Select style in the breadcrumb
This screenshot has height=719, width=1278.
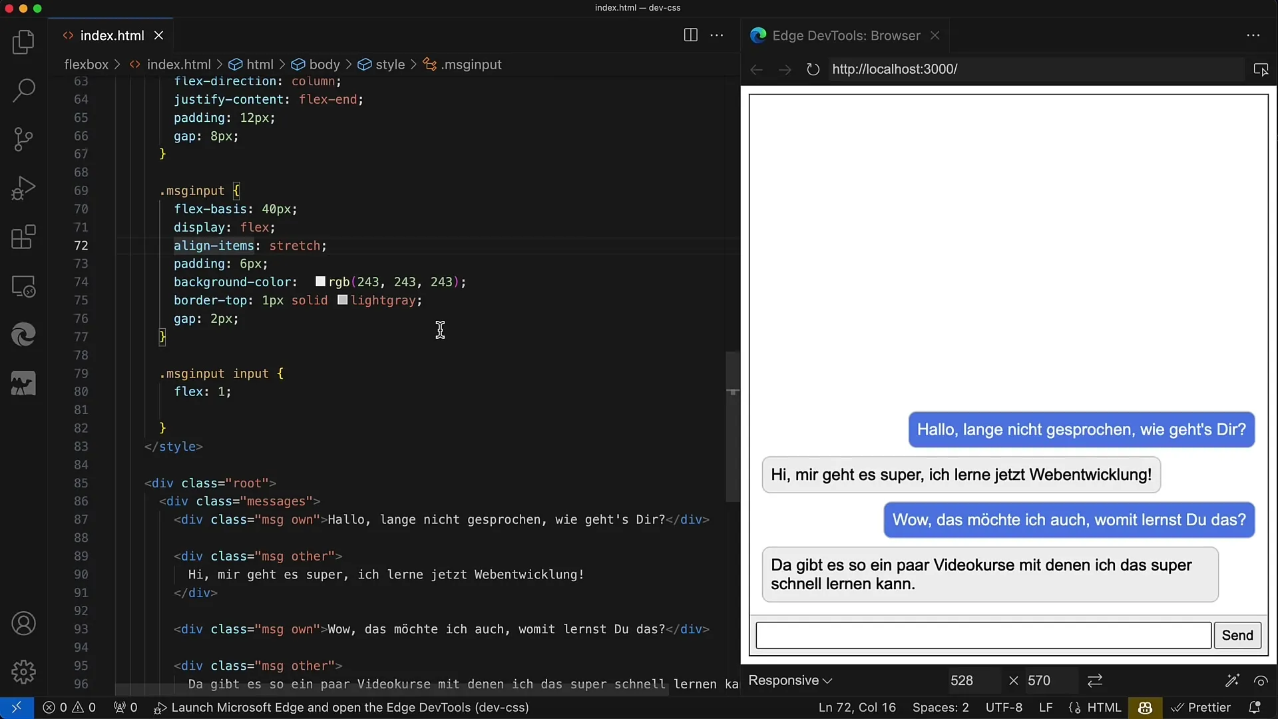point(390,65)
